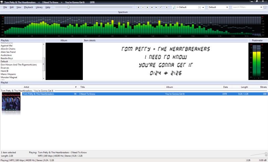Sort playlist by Length column header

[245, 87]
